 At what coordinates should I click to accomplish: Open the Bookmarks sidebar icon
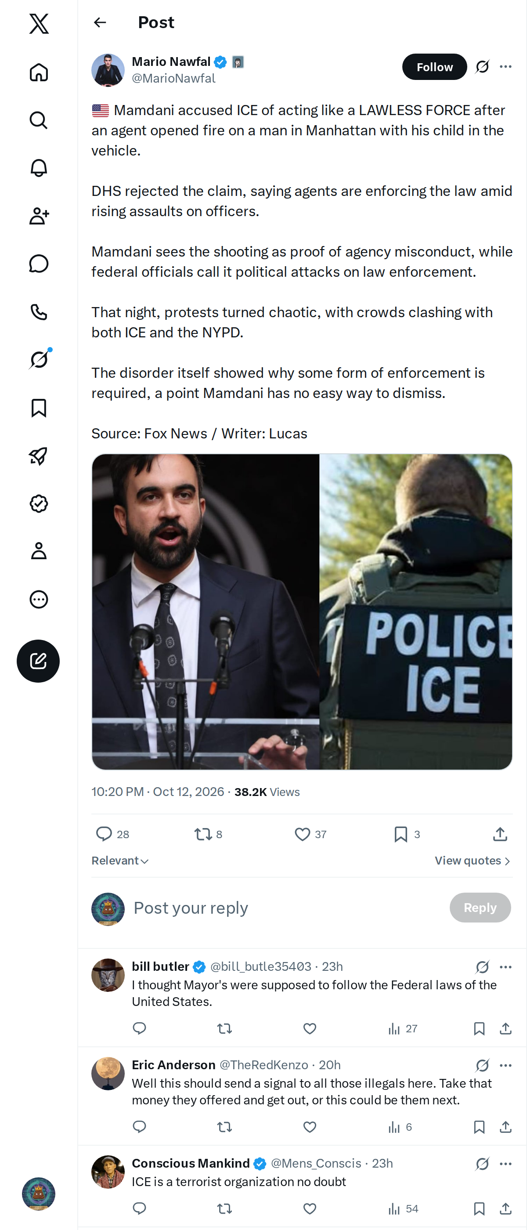click(x=39, y=408)
